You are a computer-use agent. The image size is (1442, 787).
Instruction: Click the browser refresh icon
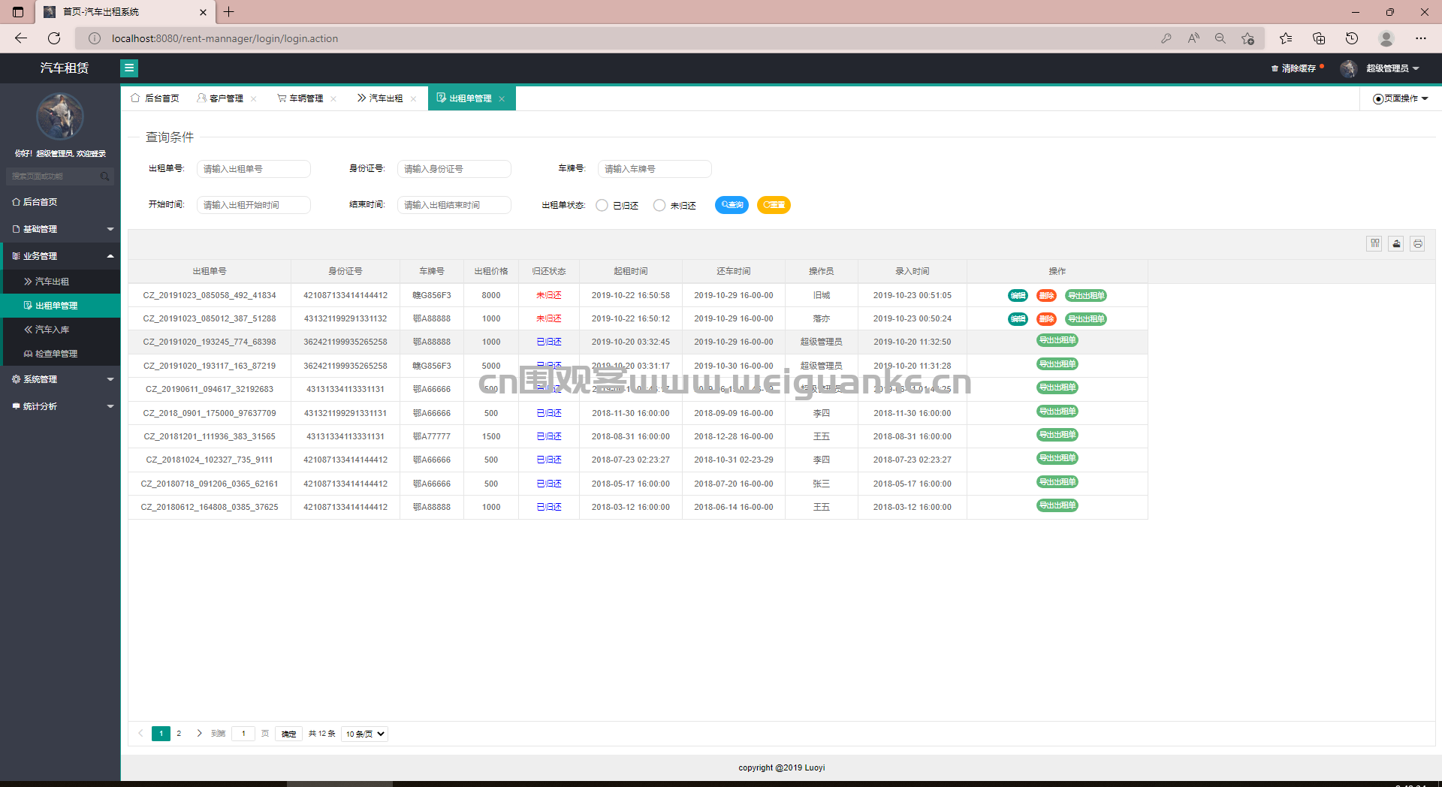[x=54, y=38]
